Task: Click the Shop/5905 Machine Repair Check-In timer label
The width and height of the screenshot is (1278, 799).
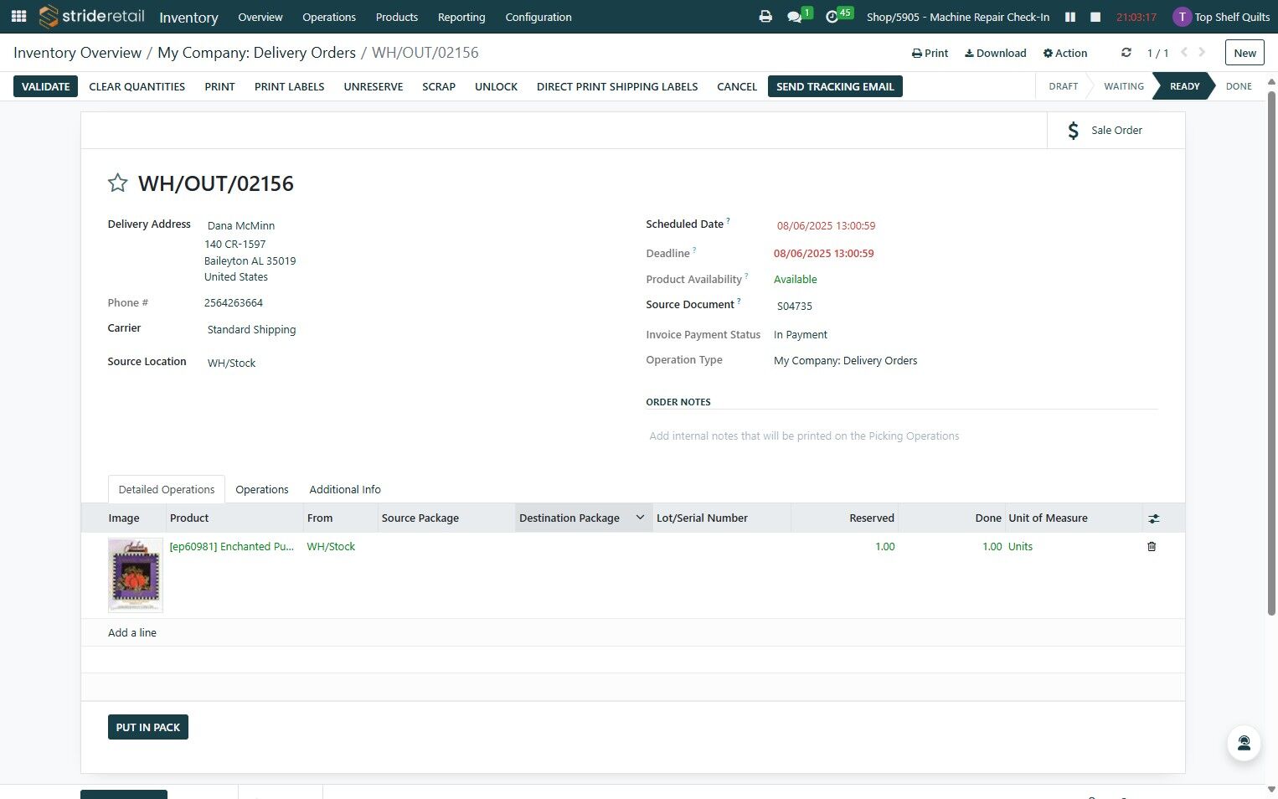Action: [x=958, y=17]
